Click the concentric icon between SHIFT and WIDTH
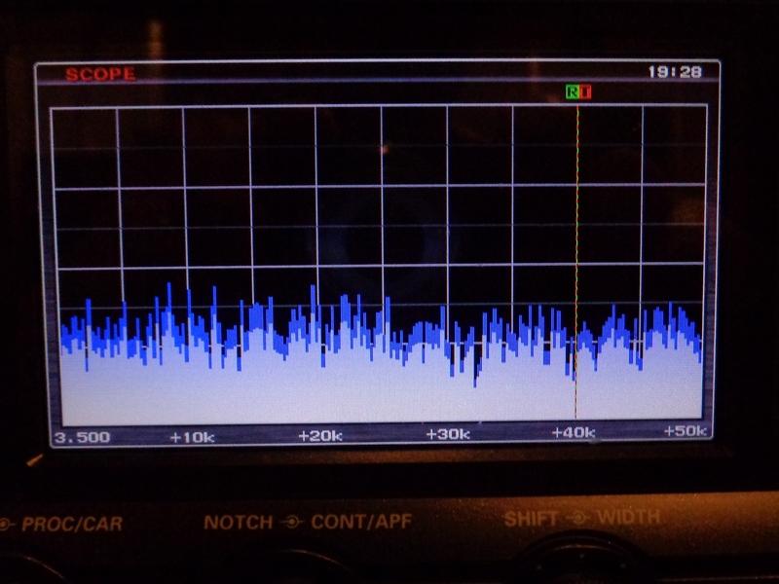The width and height of the screenshot is (779, 584). tap(578, 517)
